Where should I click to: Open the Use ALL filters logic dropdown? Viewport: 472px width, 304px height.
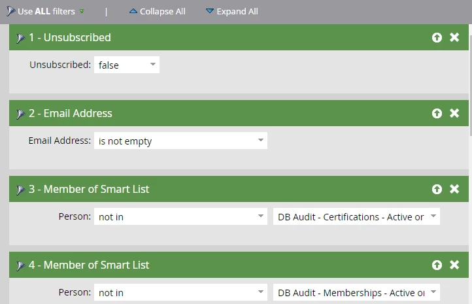82,11
